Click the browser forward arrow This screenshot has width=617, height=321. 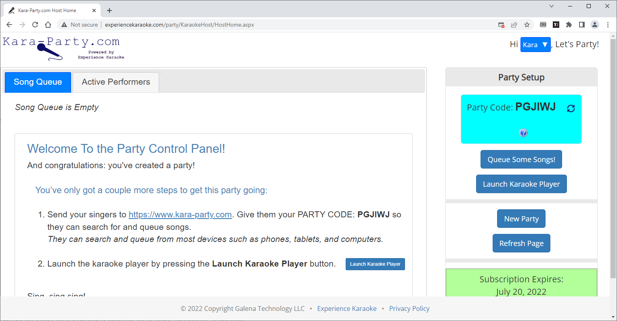[22, 25]
